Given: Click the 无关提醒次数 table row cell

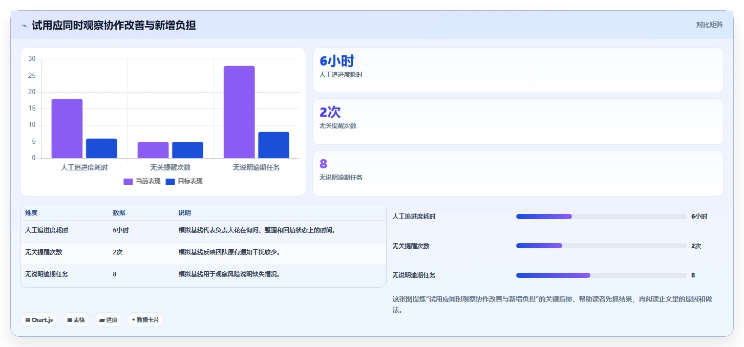Looking at the screenshot, I should coord(44,252).
